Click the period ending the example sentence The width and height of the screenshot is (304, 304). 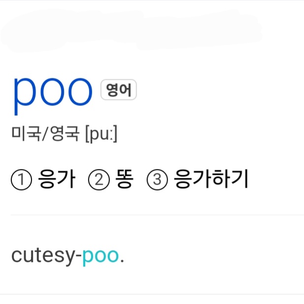coord(122,261)
